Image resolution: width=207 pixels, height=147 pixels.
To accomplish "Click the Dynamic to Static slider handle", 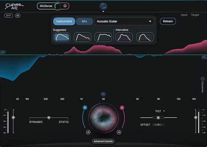I will coord(49,118).
